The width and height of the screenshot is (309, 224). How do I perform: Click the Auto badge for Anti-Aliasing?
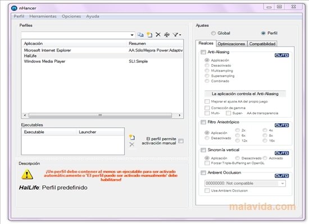tap(281, 55)
